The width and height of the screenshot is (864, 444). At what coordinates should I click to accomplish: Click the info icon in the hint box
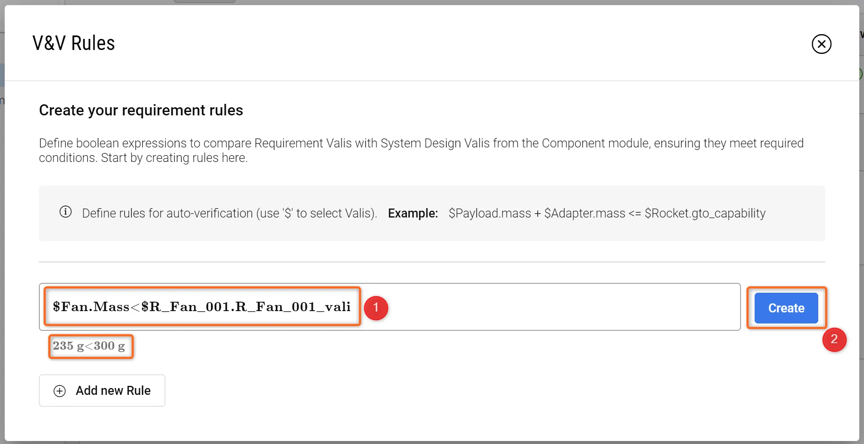[x=65, y=212]
